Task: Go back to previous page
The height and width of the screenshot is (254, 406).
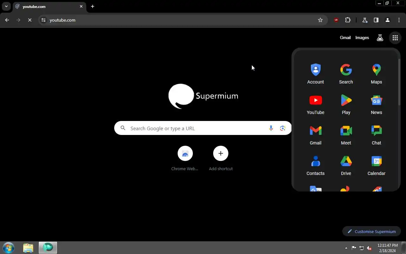Action: pos(7,20)
